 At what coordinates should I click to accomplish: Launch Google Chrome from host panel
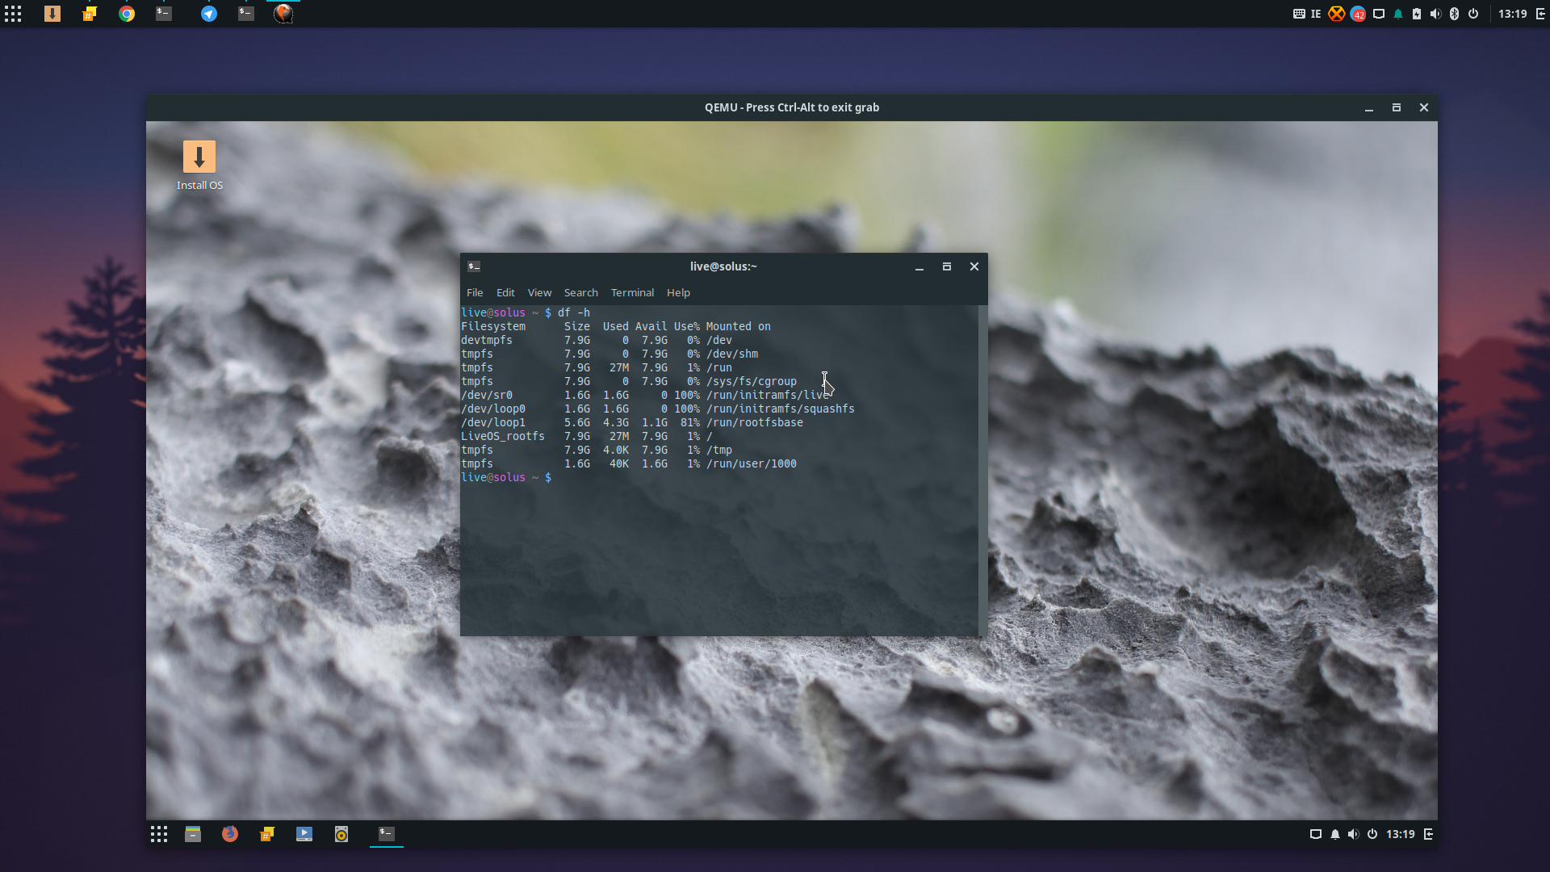[x=127, y=14]
